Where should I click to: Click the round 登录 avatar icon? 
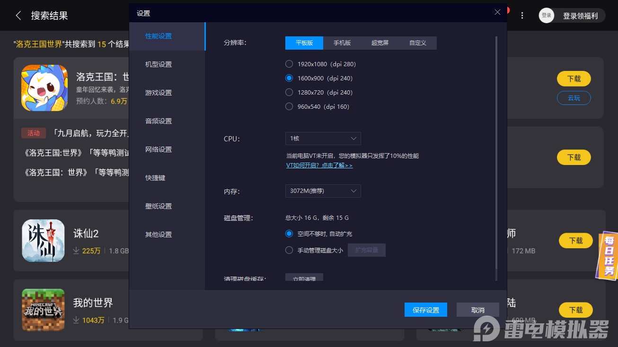click(546, 15)
